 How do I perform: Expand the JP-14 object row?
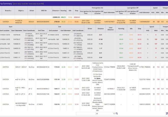coord(16,79)
